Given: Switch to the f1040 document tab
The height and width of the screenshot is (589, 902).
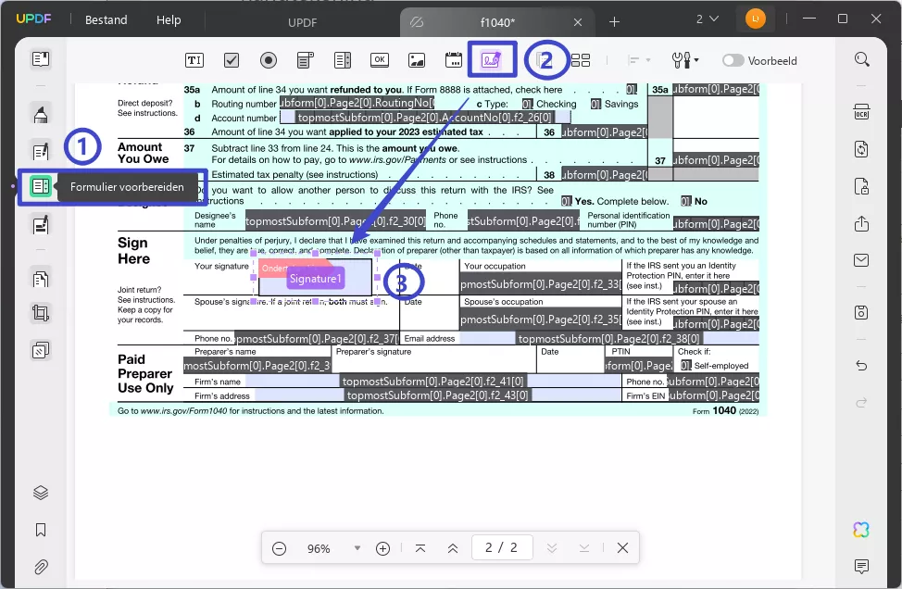Looking at the screenshot, I should [499, 21].
